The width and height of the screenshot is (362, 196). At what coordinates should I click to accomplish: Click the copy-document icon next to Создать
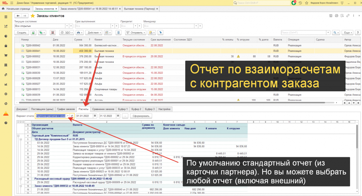[34, 33]
